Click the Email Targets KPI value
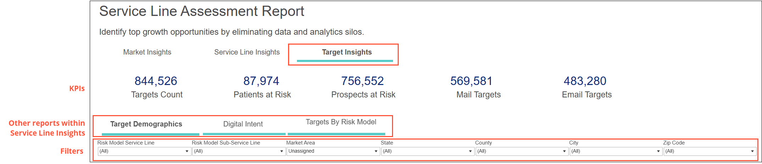The width and height of the screenshot is (762, 164). click(x=585, y=81)
